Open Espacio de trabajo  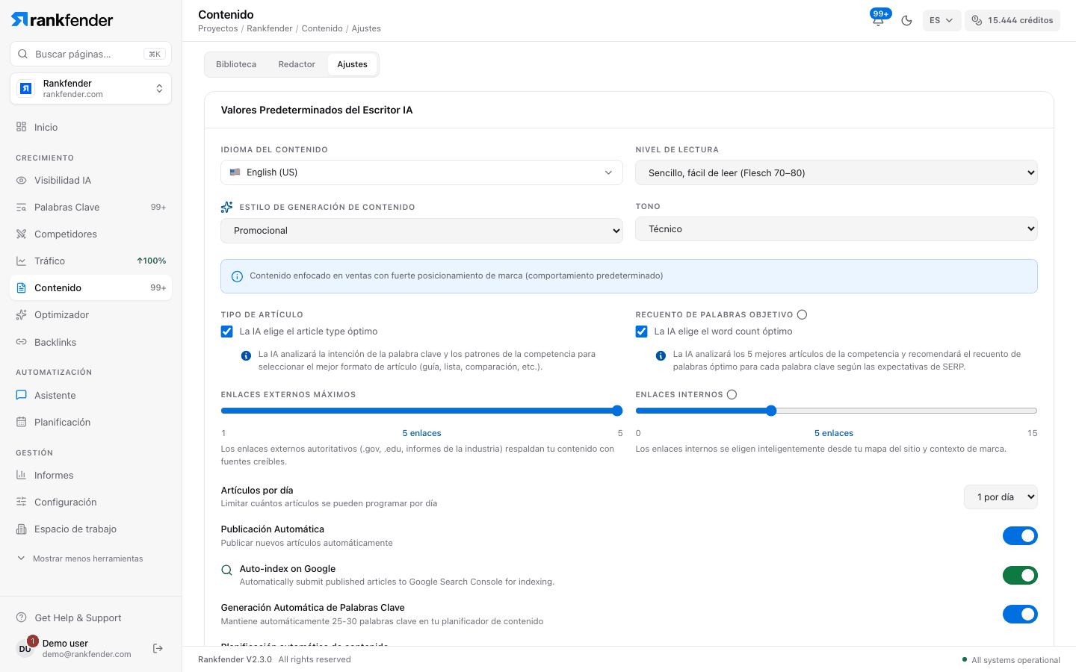[x=90, y=529]
